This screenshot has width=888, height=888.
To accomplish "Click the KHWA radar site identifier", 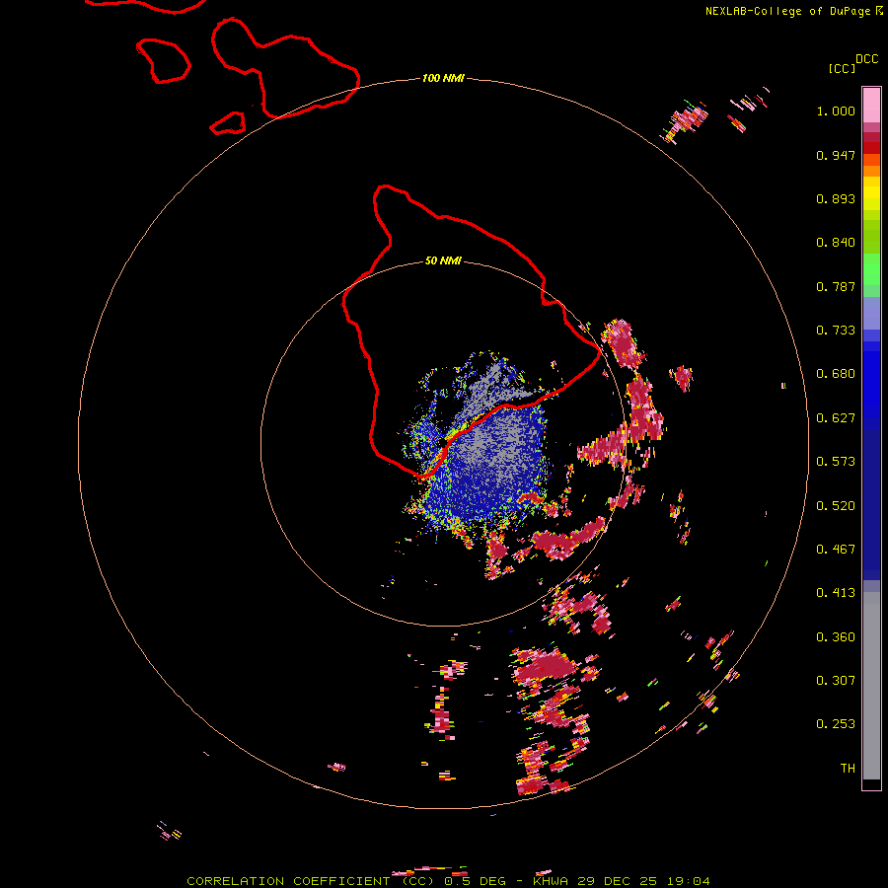I will (550, 881).
